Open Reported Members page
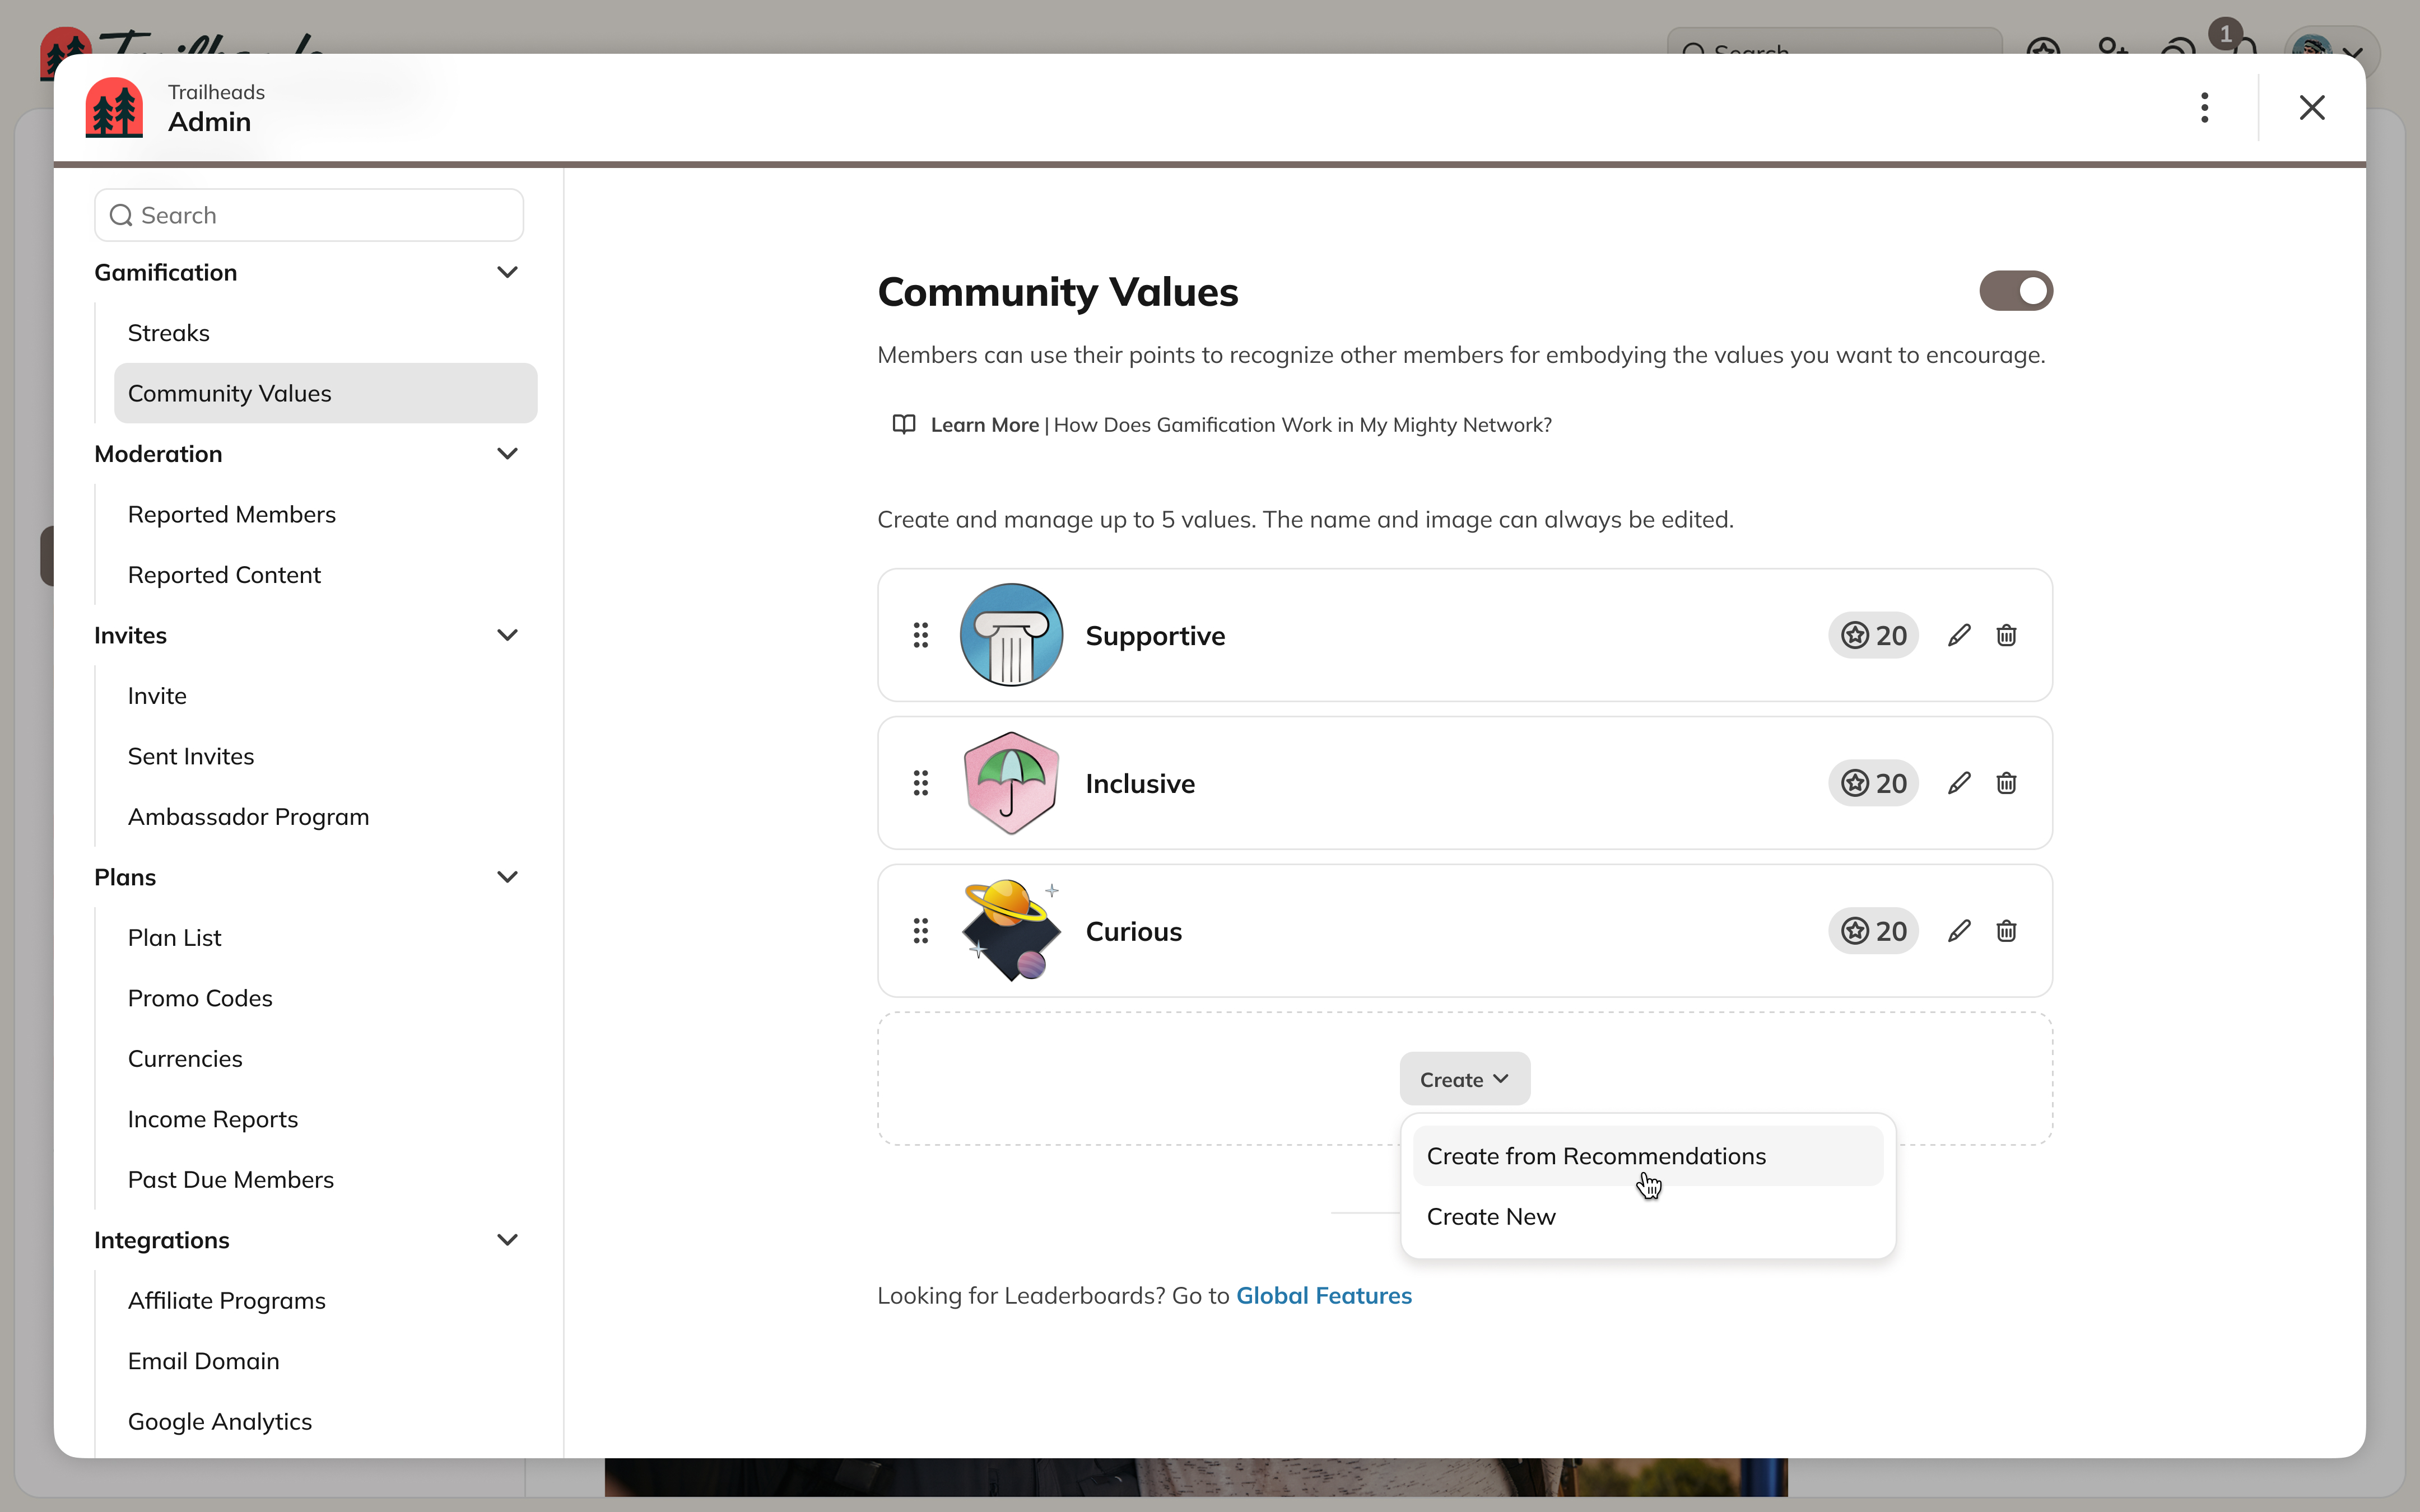2420x1512 pixels. tap(325, 514)
